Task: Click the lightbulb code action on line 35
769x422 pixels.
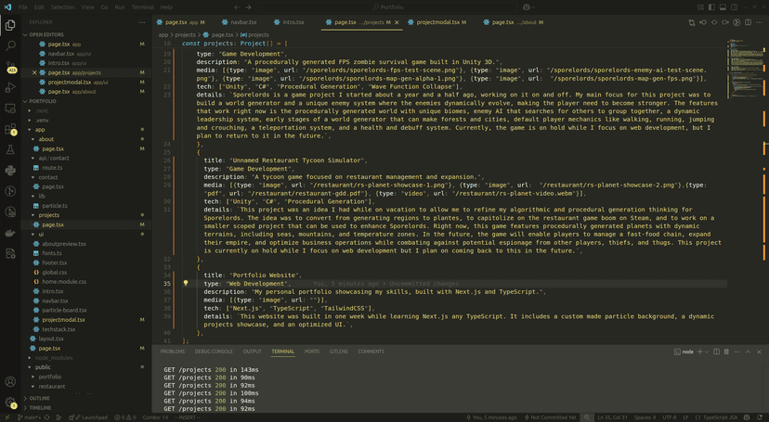Action: [x=186, y=284]
